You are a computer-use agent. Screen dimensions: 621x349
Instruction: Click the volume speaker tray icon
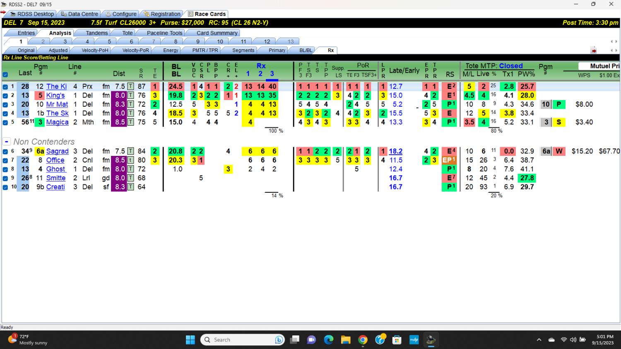573,340
